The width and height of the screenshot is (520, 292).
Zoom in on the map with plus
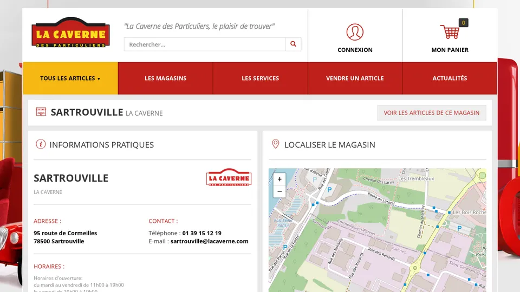(279, 179)
